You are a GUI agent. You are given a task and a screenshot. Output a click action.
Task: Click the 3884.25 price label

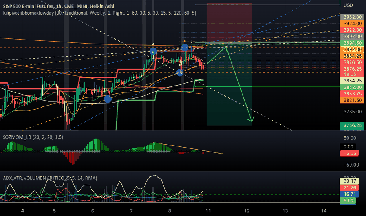pyautogui.click(x=352, y=56)
